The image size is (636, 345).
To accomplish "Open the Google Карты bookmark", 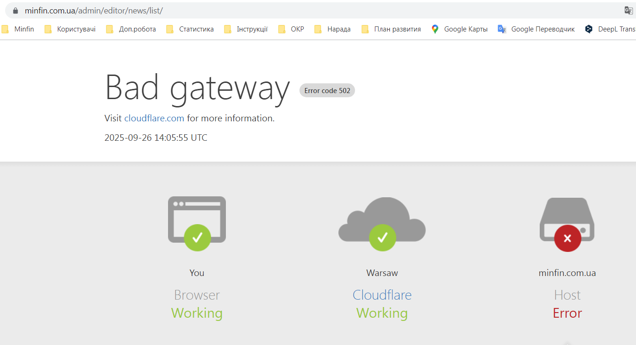I will (459, 29).
